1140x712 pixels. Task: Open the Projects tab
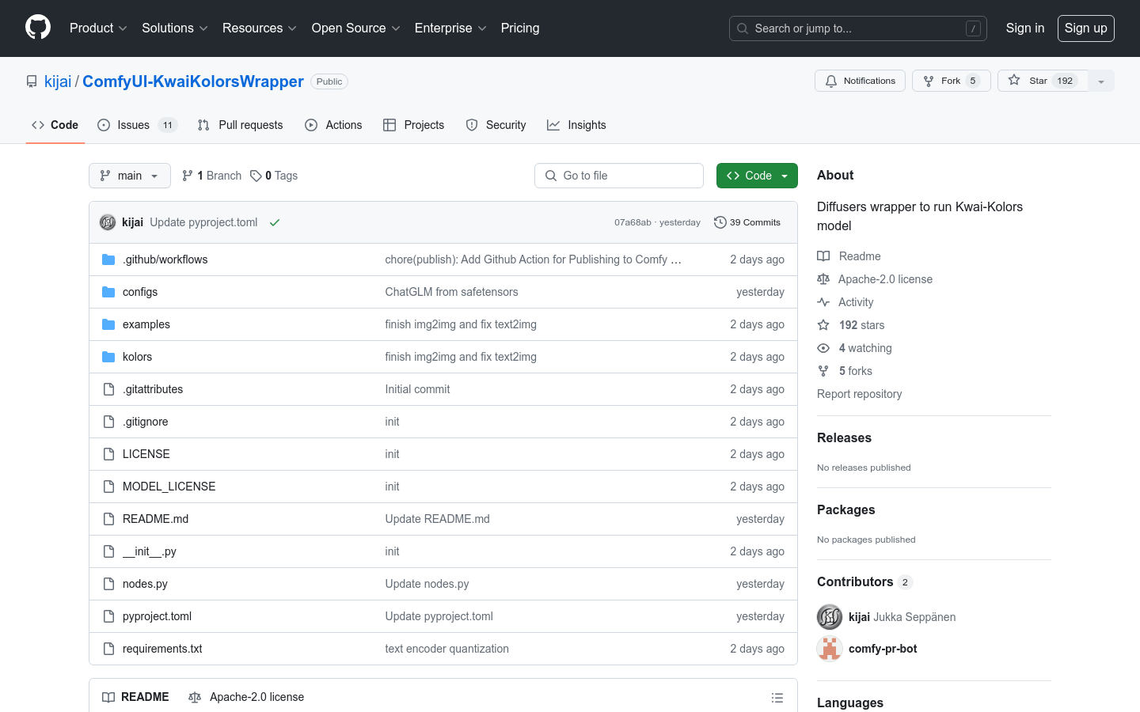click(413, 125)
